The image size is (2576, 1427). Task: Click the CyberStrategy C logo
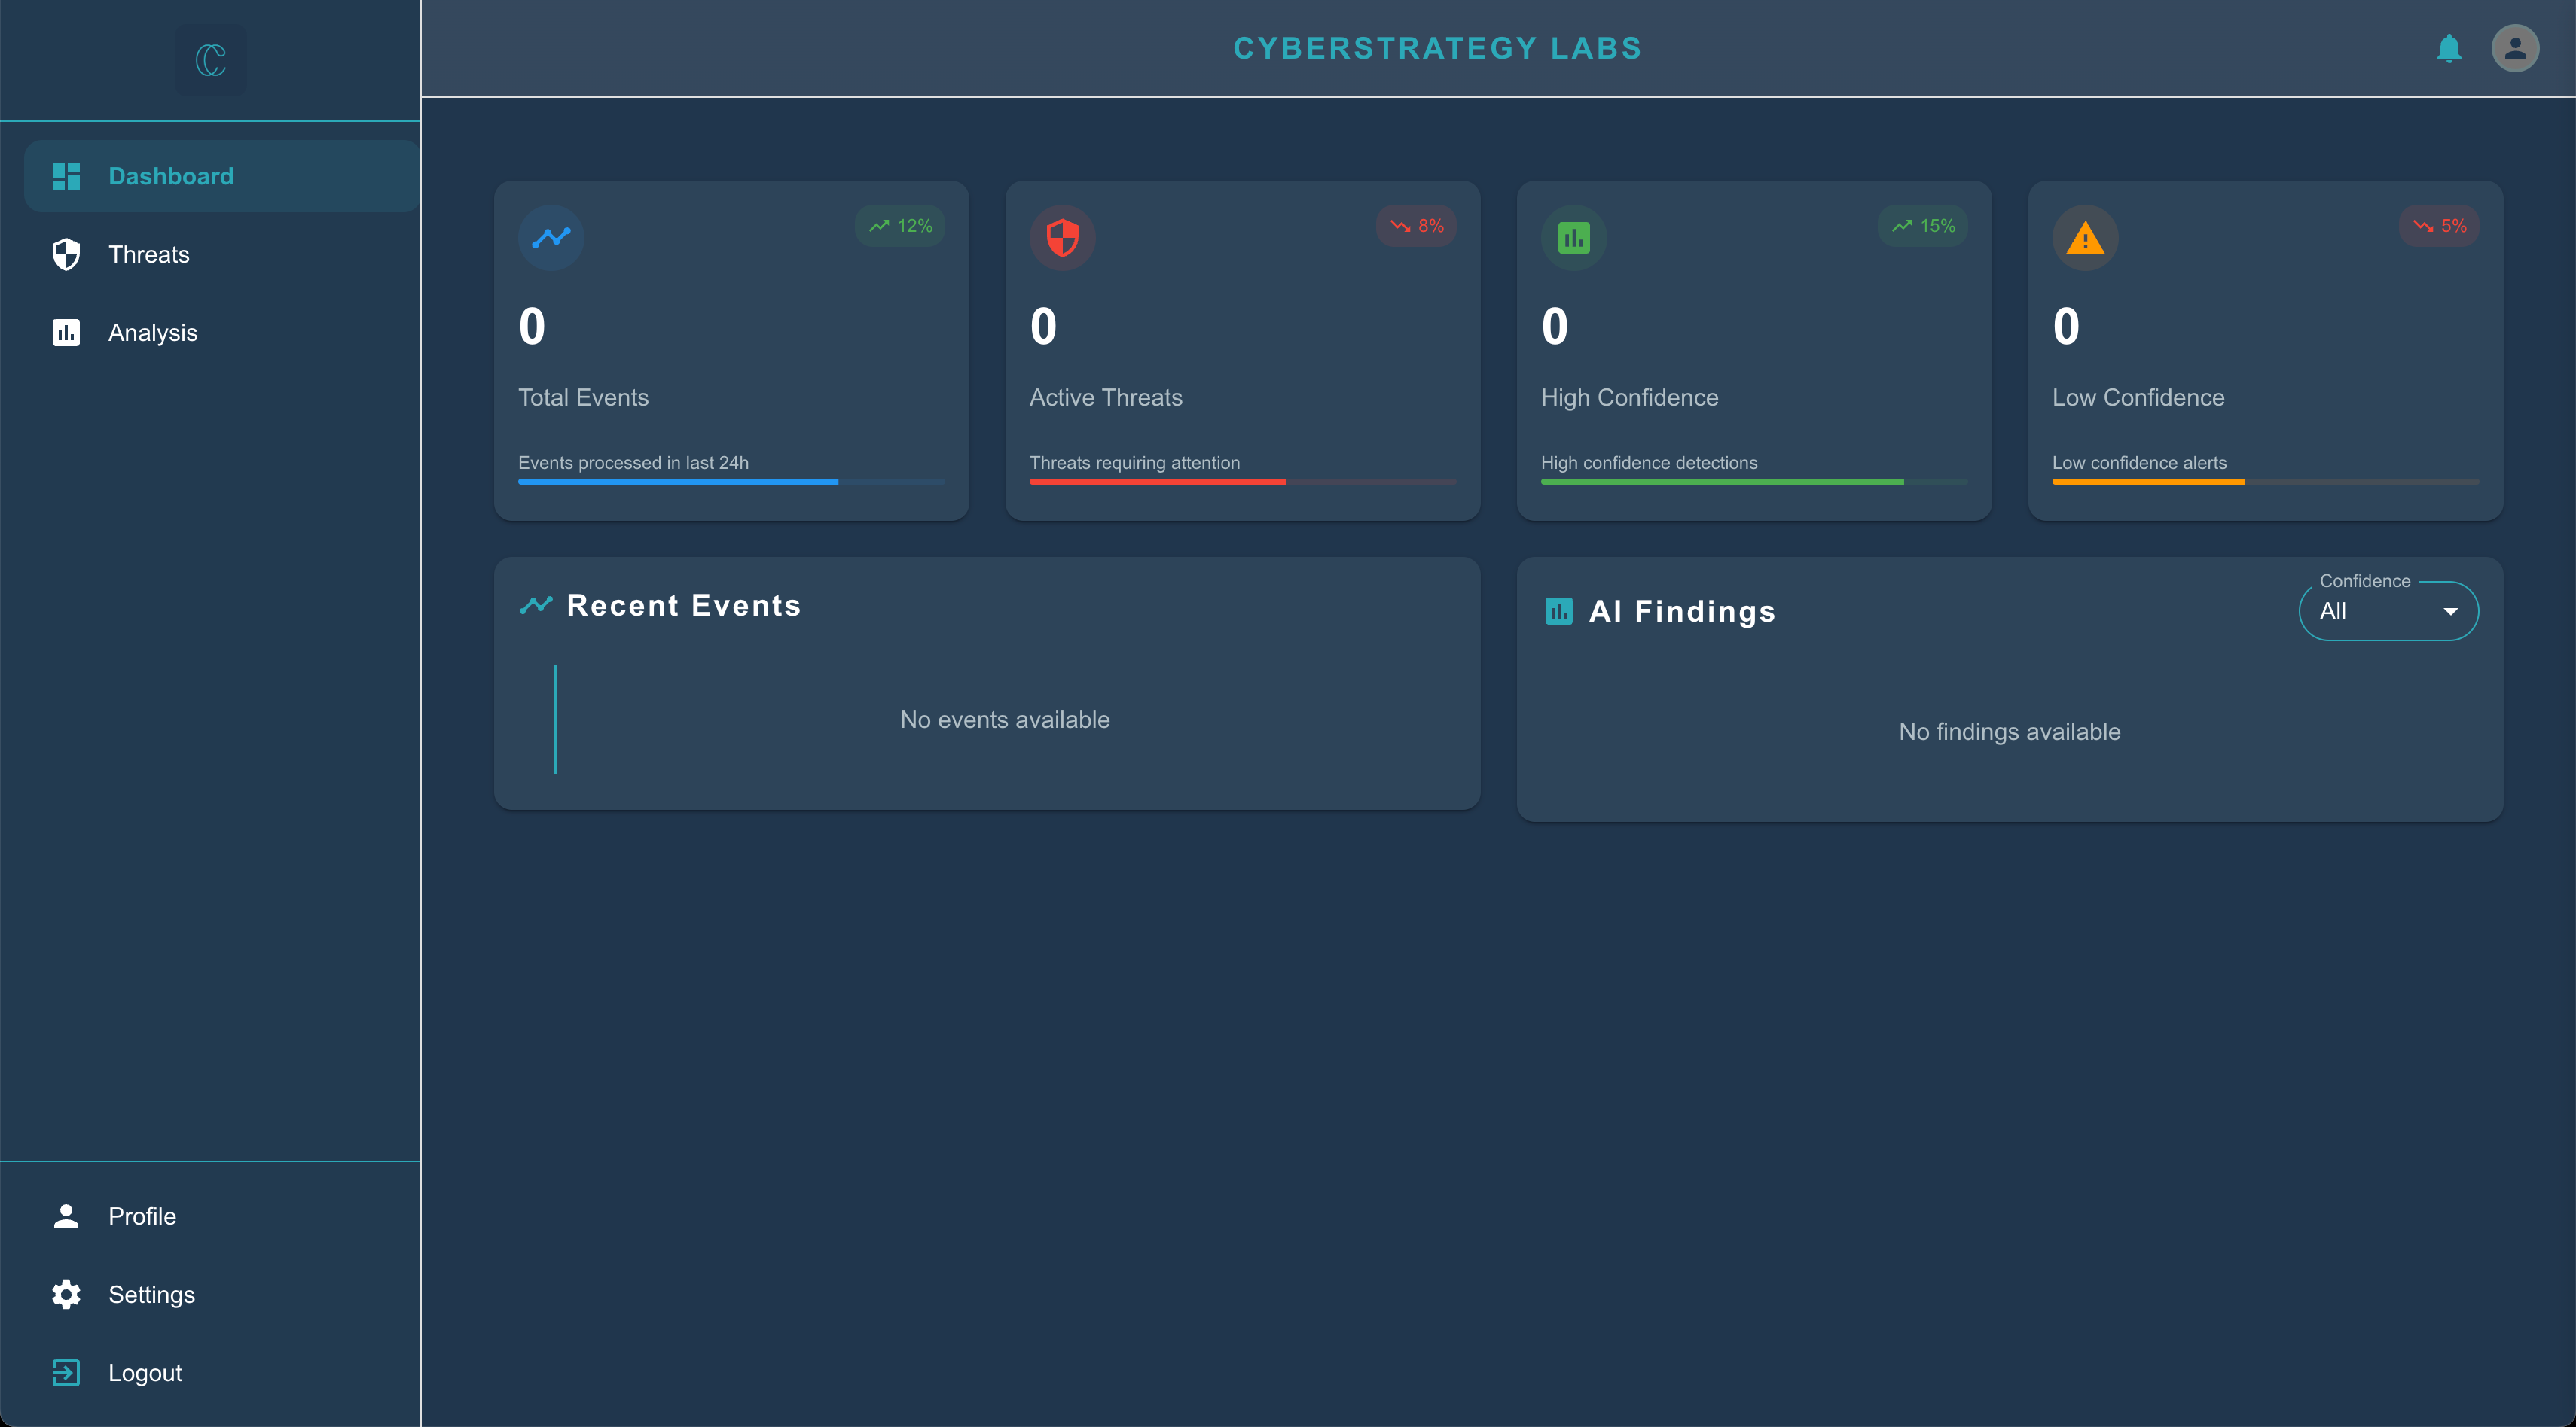pos(210,60)
